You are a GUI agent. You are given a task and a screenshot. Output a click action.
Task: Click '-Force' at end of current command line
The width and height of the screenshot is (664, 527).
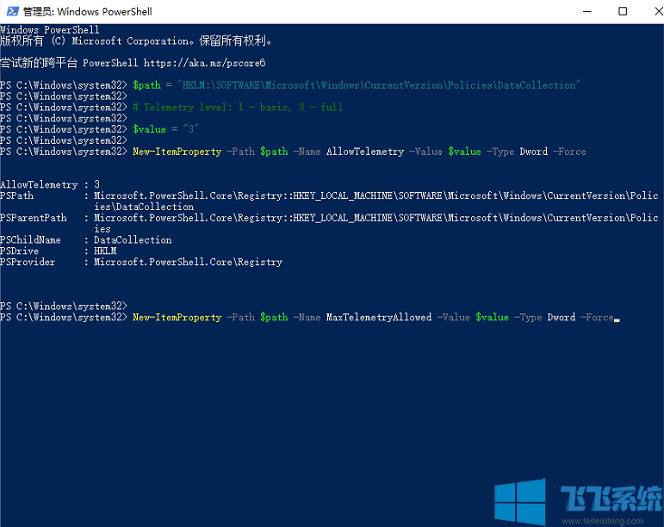(597, 318)
